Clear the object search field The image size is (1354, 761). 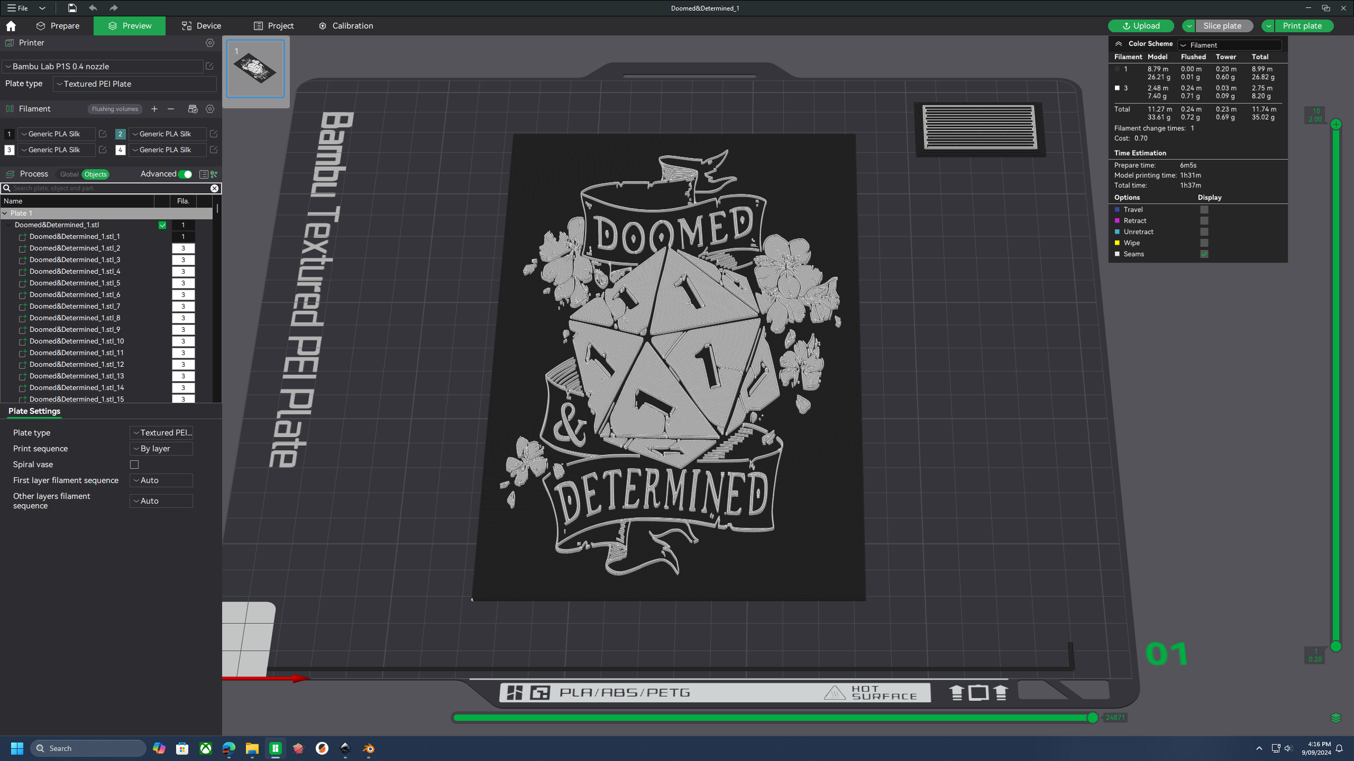[214, 188]
